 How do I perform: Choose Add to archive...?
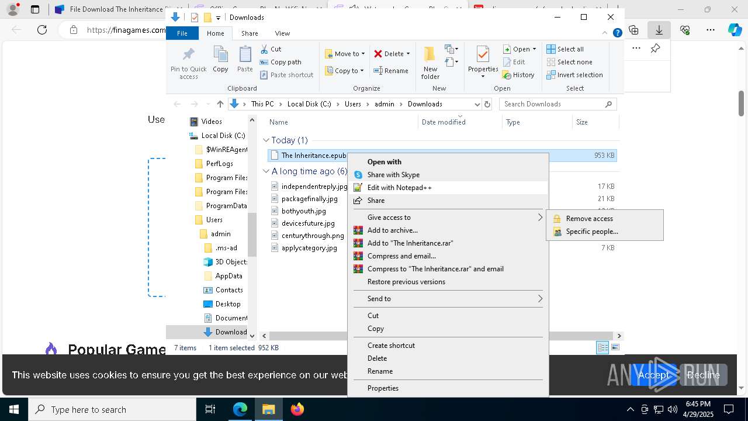click(x=448, y=230)
